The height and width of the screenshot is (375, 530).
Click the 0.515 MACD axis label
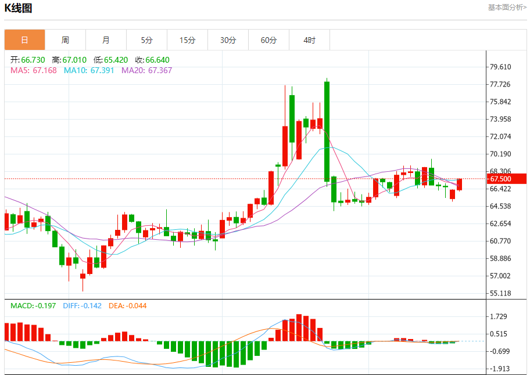point(499,334)
